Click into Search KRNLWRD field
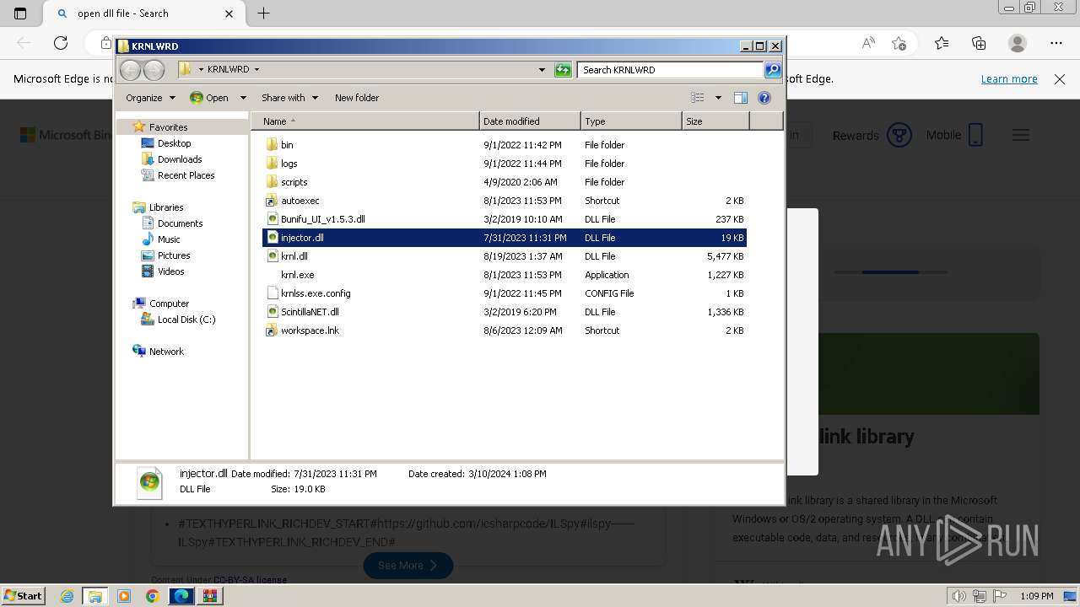 [671, 70]
